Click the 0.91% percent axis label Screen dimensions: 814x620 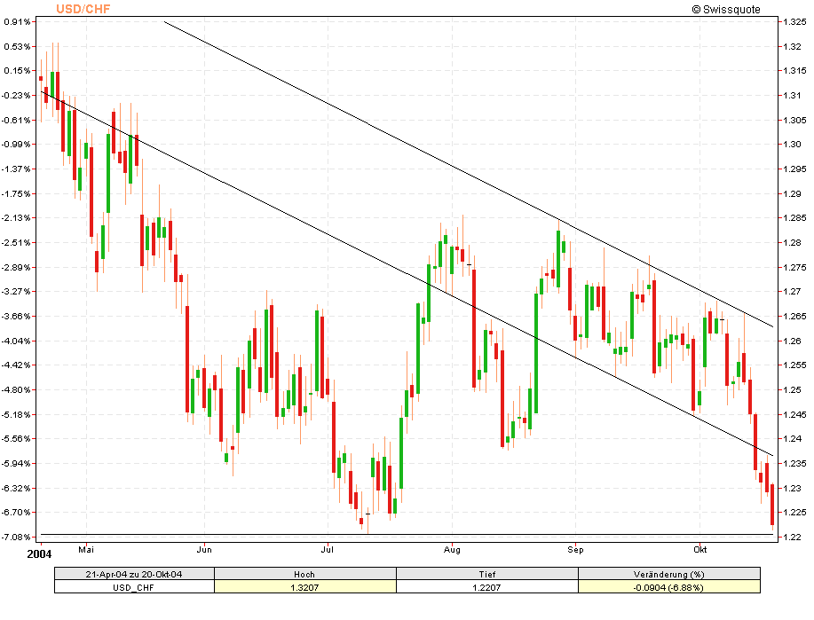tap(17, 22)
